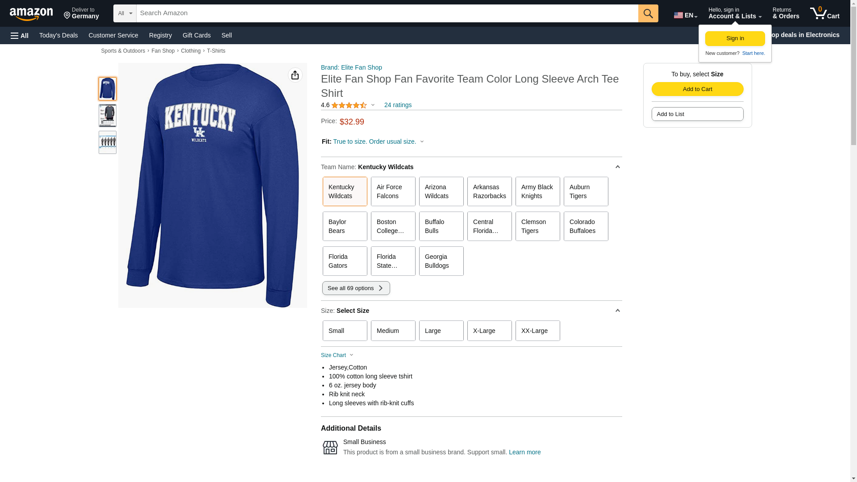Open the search category All dropdown

click(125, 13)
